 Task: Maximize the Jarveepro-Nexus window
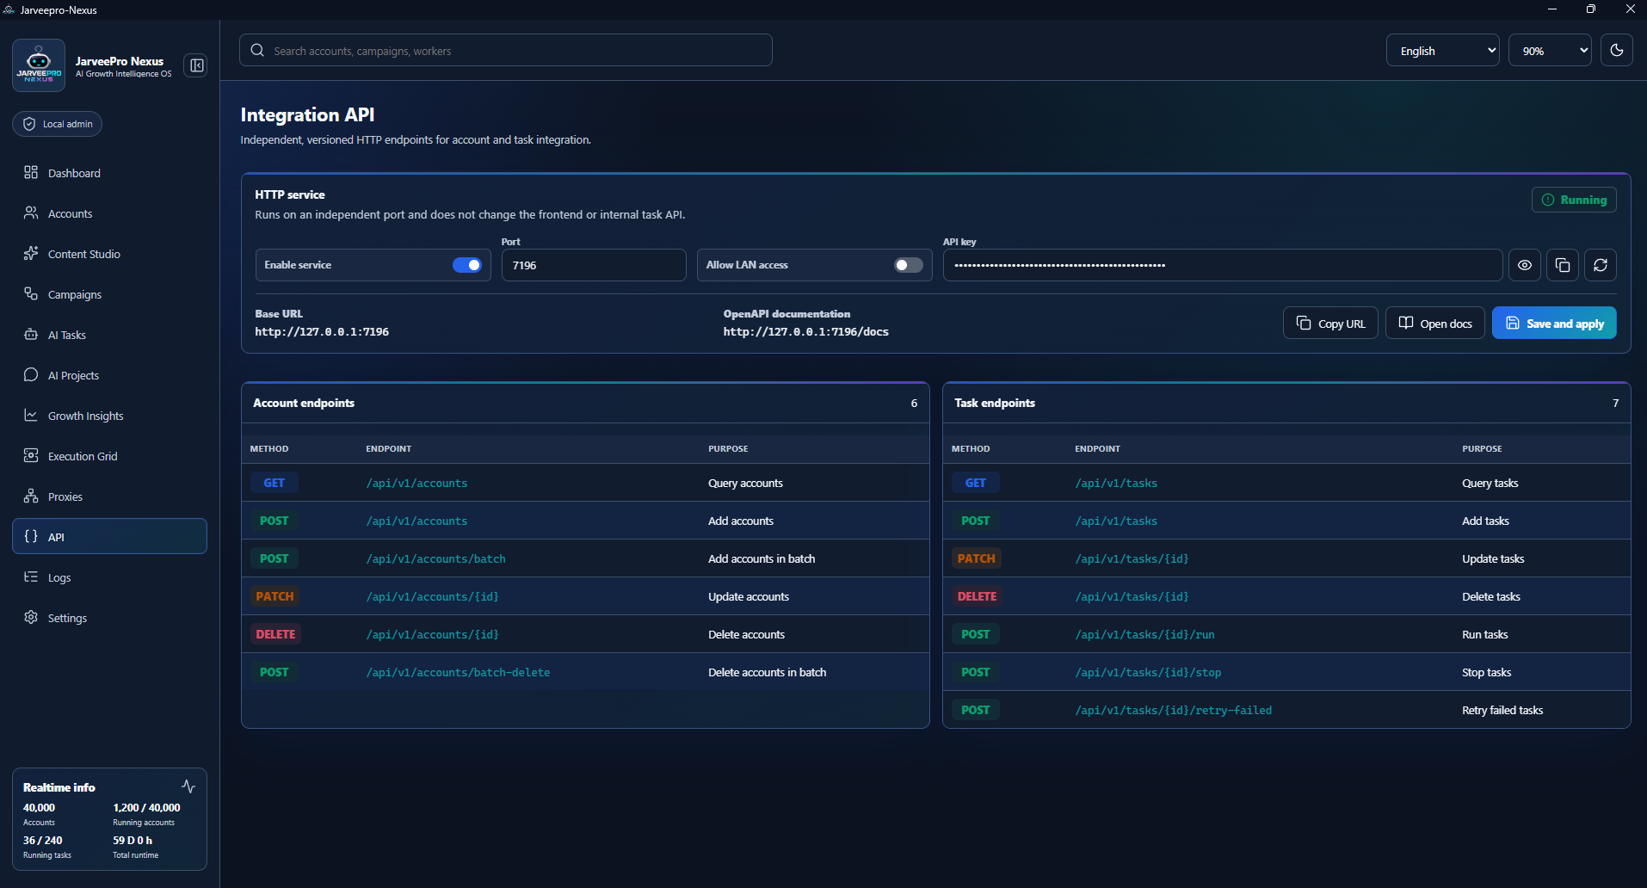point(1590,9)
